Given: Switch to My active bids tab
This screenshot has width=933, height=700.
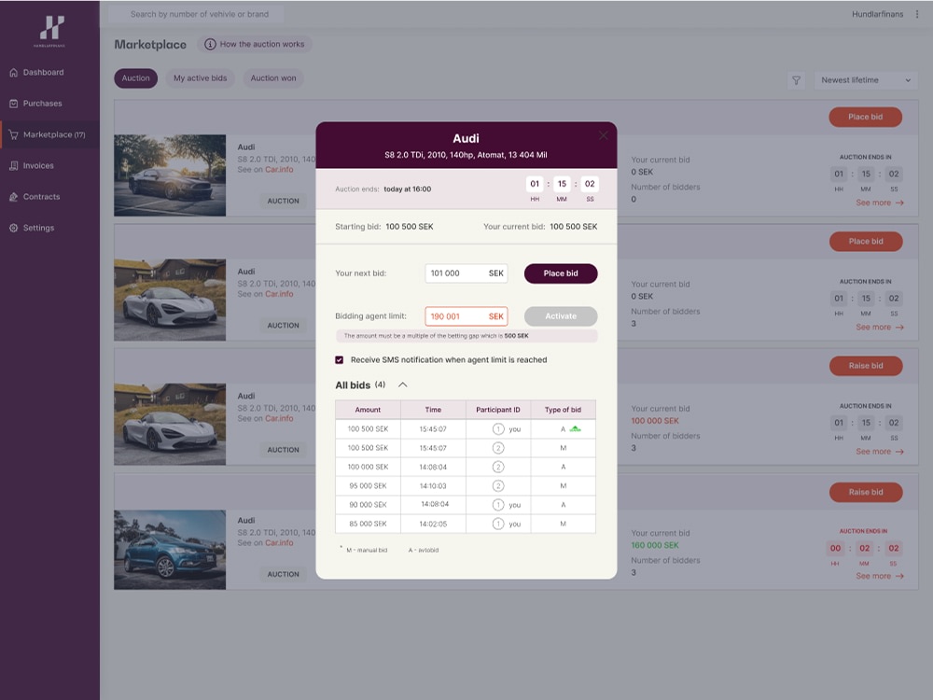Looking at the screenshot, I should click(200, 78).
